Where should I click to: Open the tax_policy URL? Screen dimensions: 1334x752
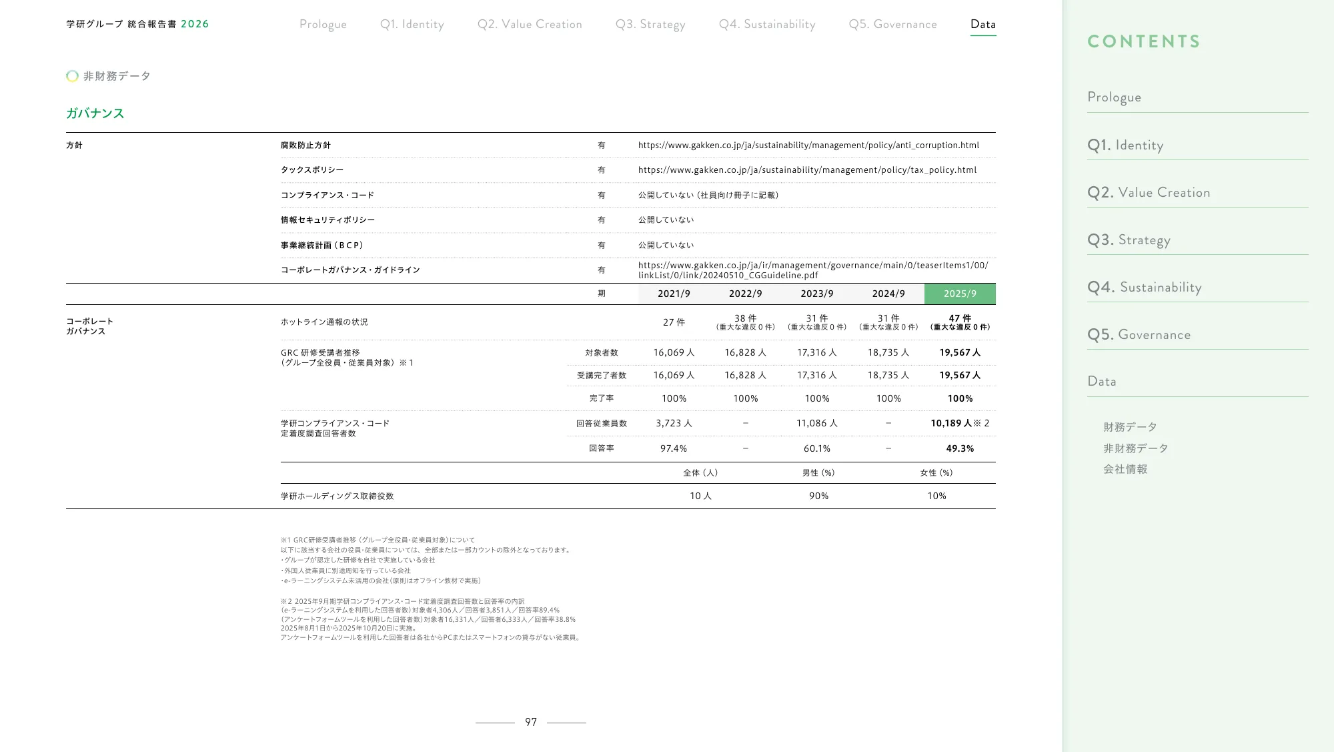(807, 170)
